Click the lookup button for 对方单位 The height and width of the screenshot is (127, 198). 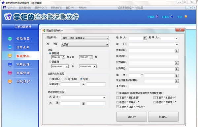coord(177,69)
